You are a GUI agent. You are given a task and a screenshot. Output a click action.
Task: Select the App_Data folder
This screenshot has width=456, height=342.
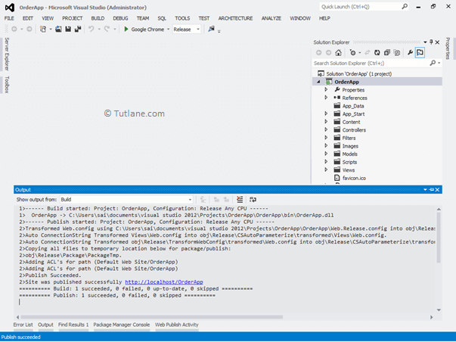click(x=353, y=106)
